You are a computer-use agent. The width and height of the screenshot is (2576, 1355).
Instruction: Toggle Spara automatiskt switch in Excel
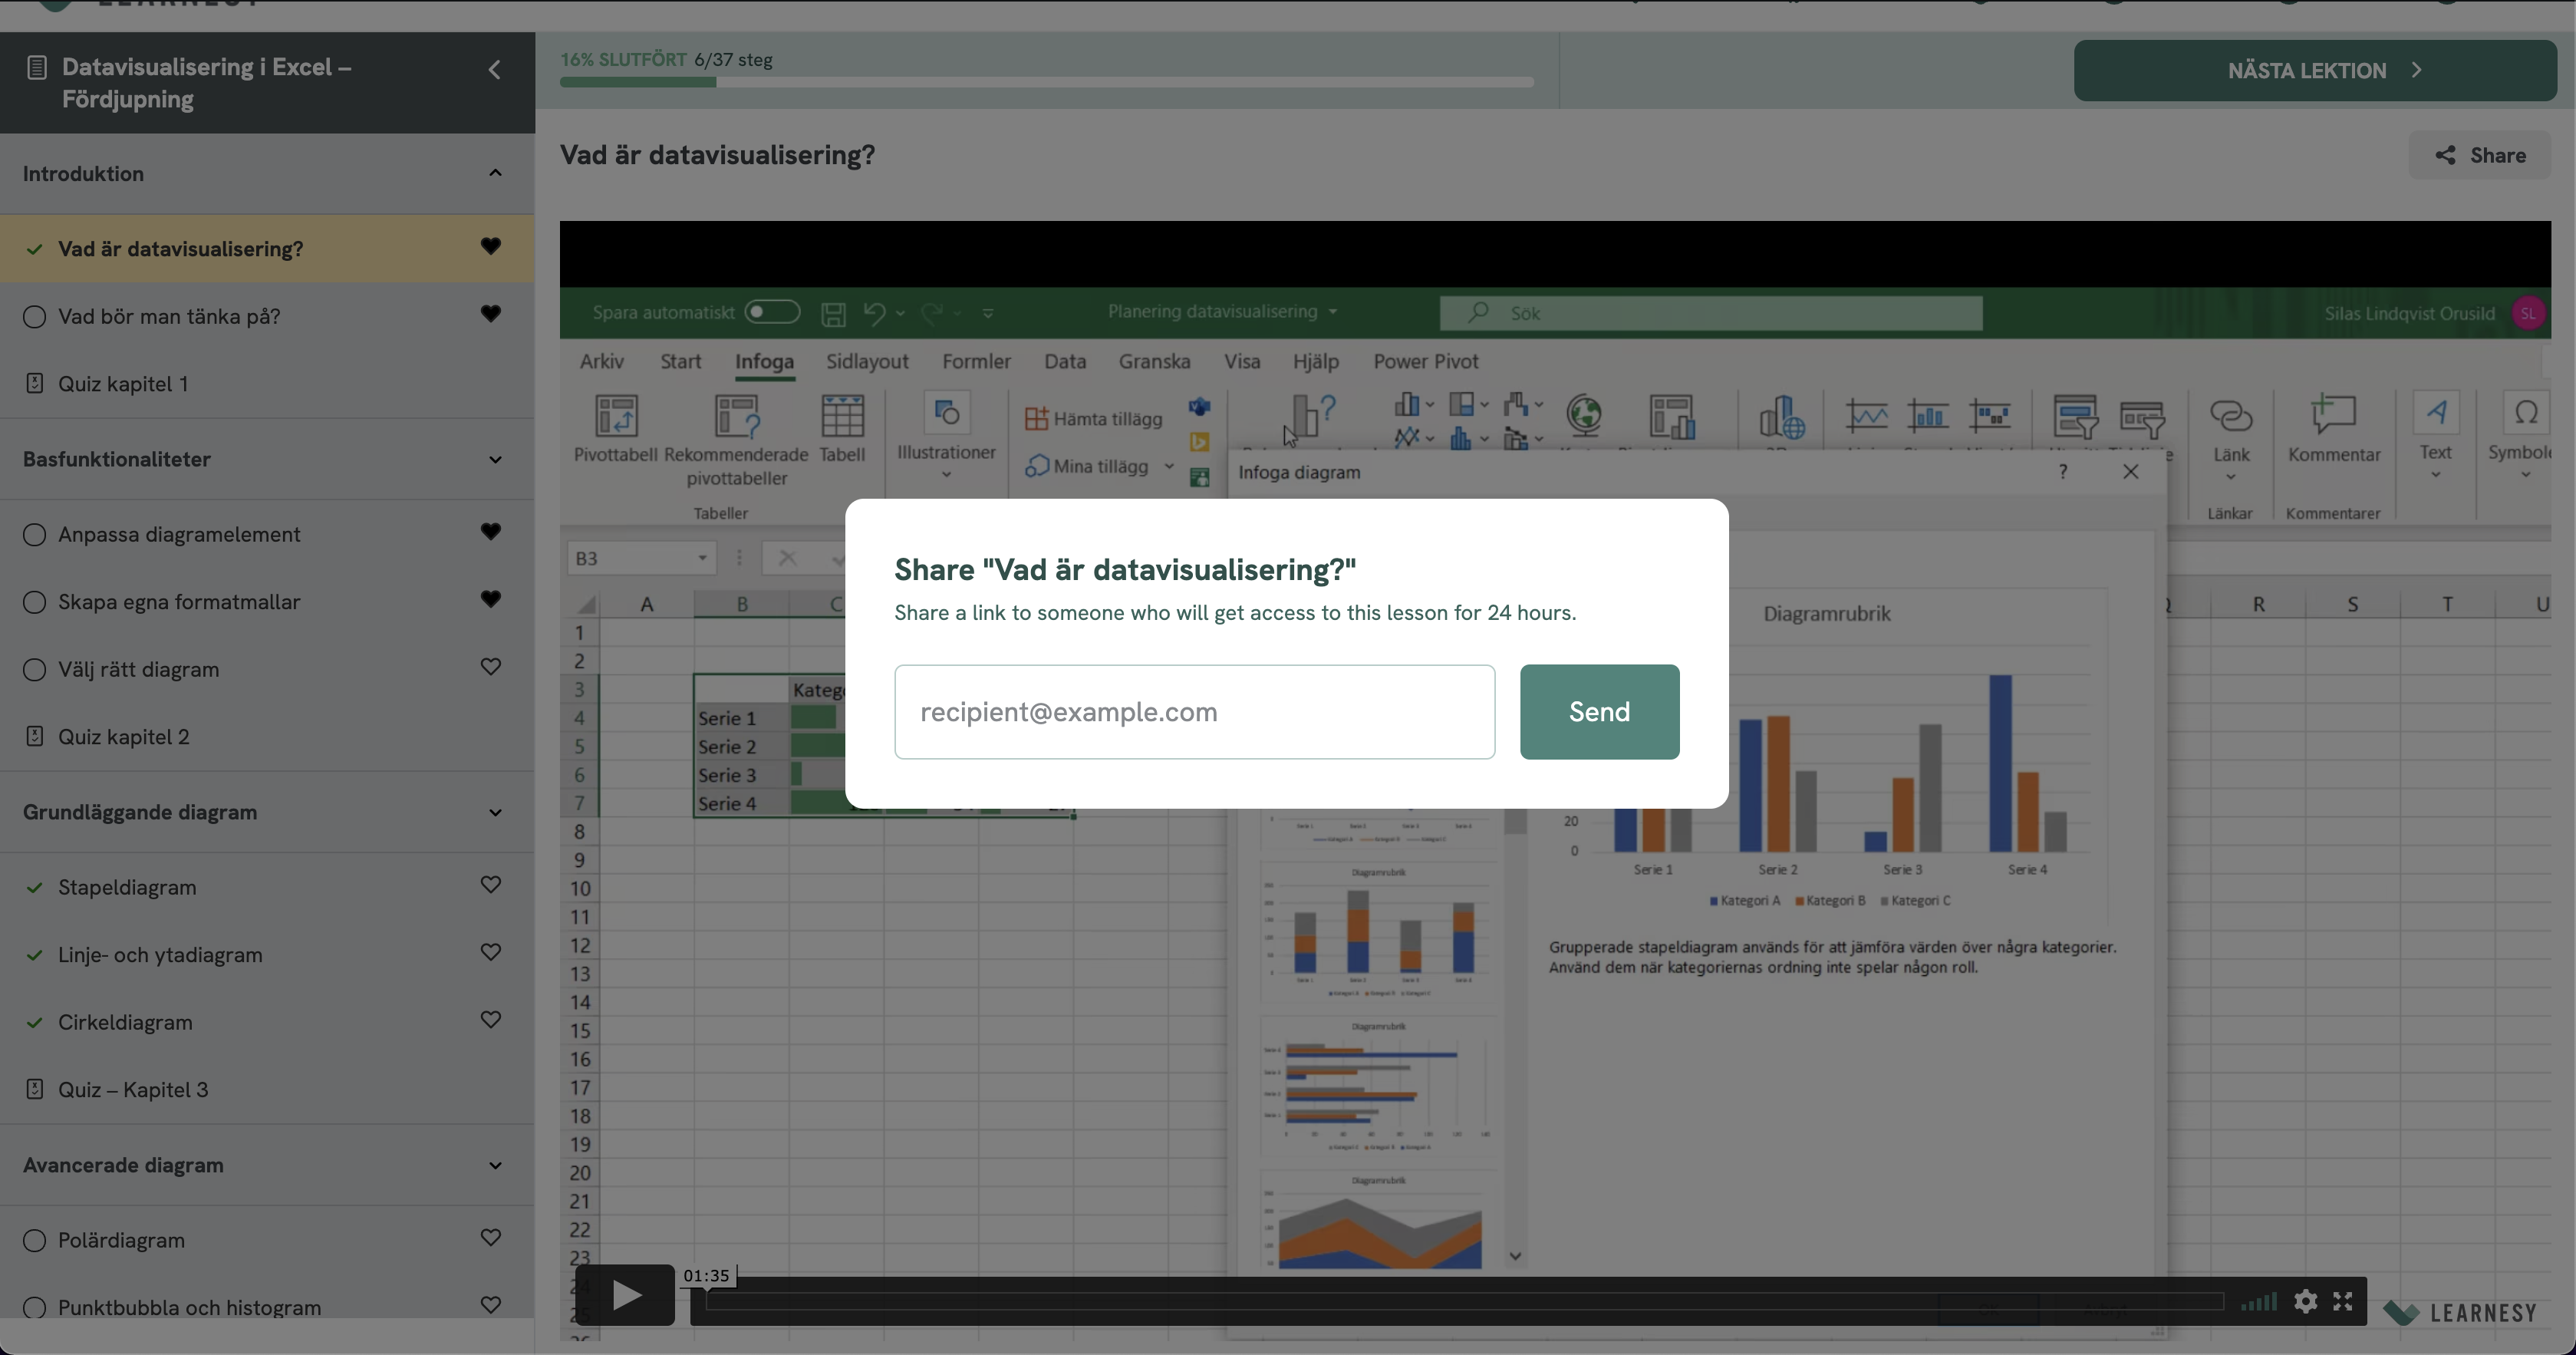coord(772,312)
